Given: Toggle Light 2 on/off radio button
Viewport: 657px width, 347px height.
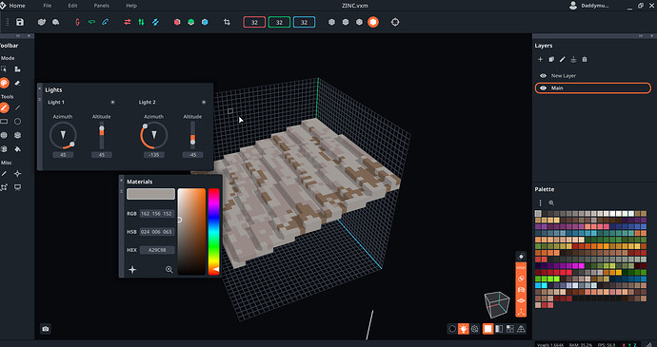Looking at the screenshot, I should coord(204,102).
